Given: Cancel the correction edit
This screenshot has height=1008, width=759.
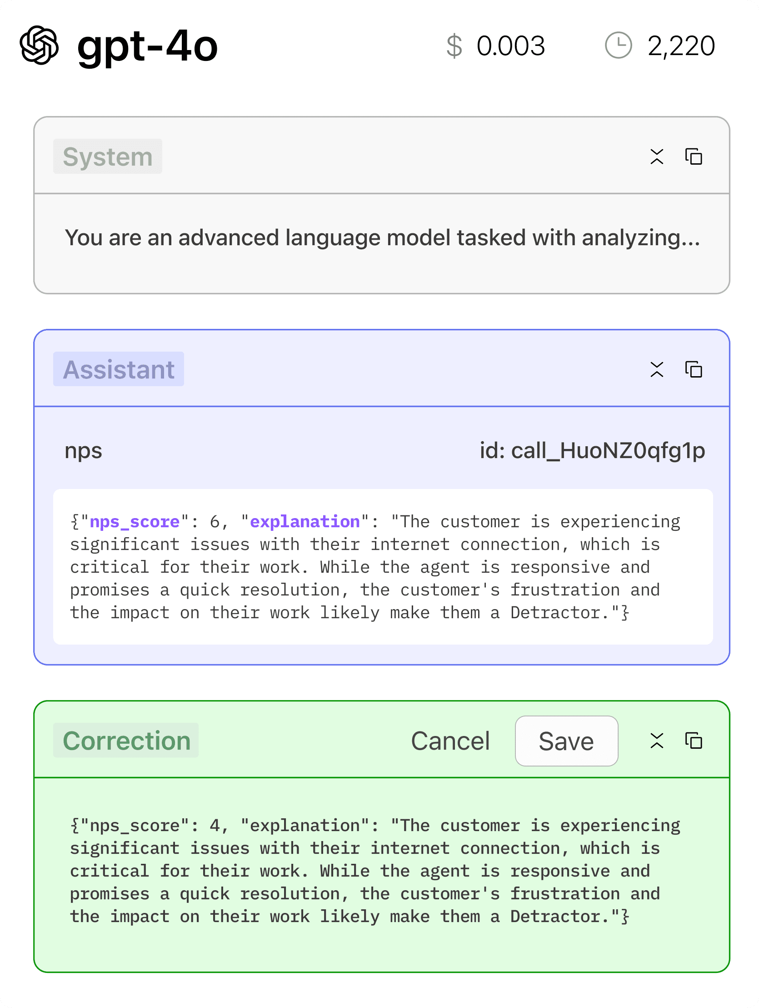Looking at the screenshot, I should 450,741.
